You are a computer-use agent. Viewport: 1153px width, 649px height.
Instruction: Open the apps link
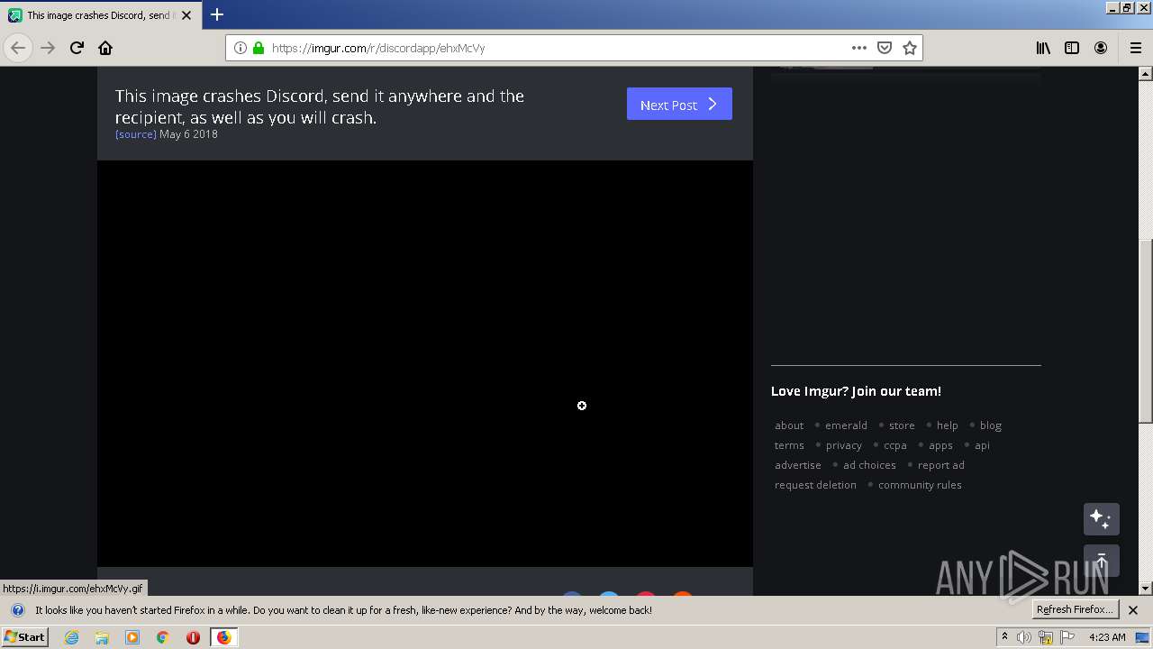[940, 445]
